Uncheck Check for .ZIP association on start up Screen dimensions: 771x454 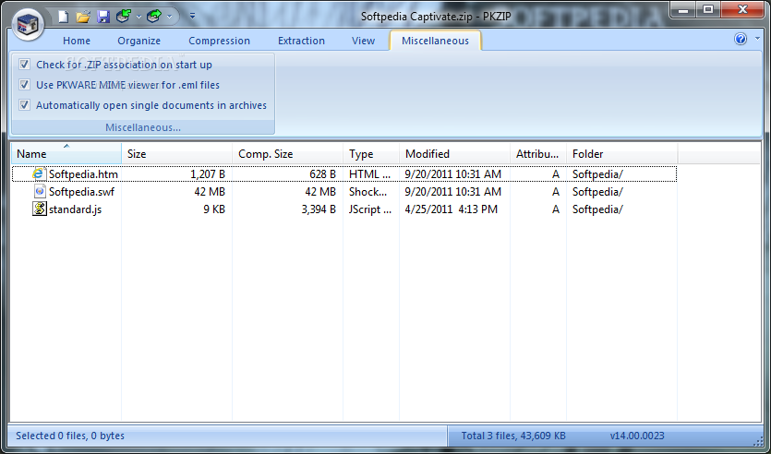pos(24,65)
